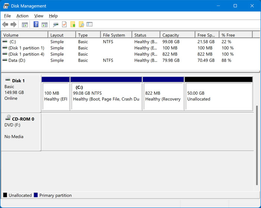Select the Data (D:) volume name
Screen dimensions: 261x208
(17, 60)
